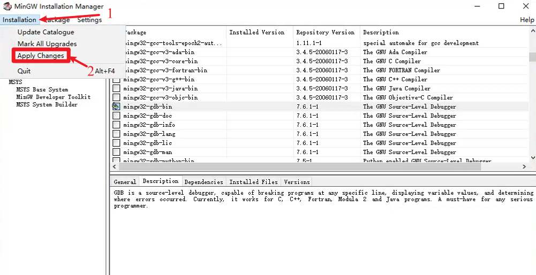Select MSYS Base System in the tree
Viewport: 536px width, 275px height.
[42, 89]
